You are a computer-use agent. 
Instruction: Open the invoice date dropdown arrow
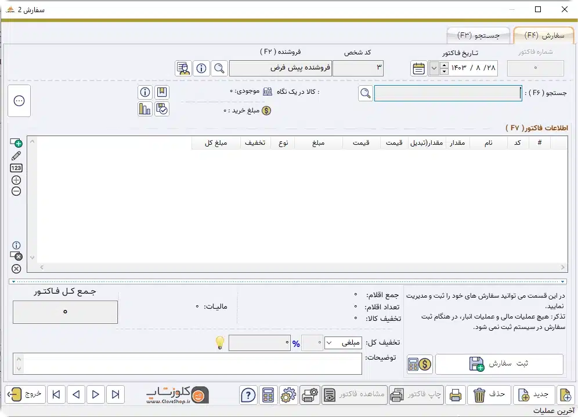434,68
